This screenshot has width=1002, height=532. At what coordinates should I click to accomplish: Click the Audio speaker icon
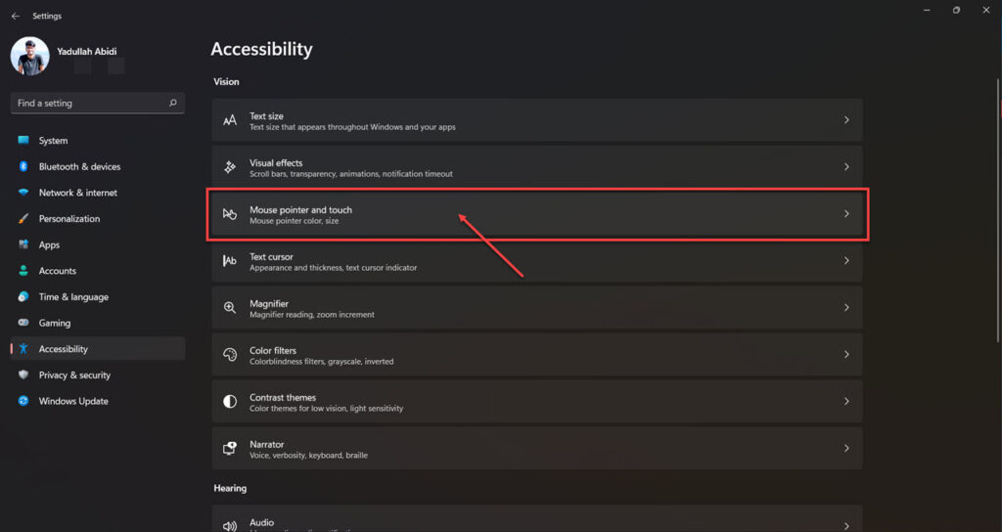pos(229,526)
